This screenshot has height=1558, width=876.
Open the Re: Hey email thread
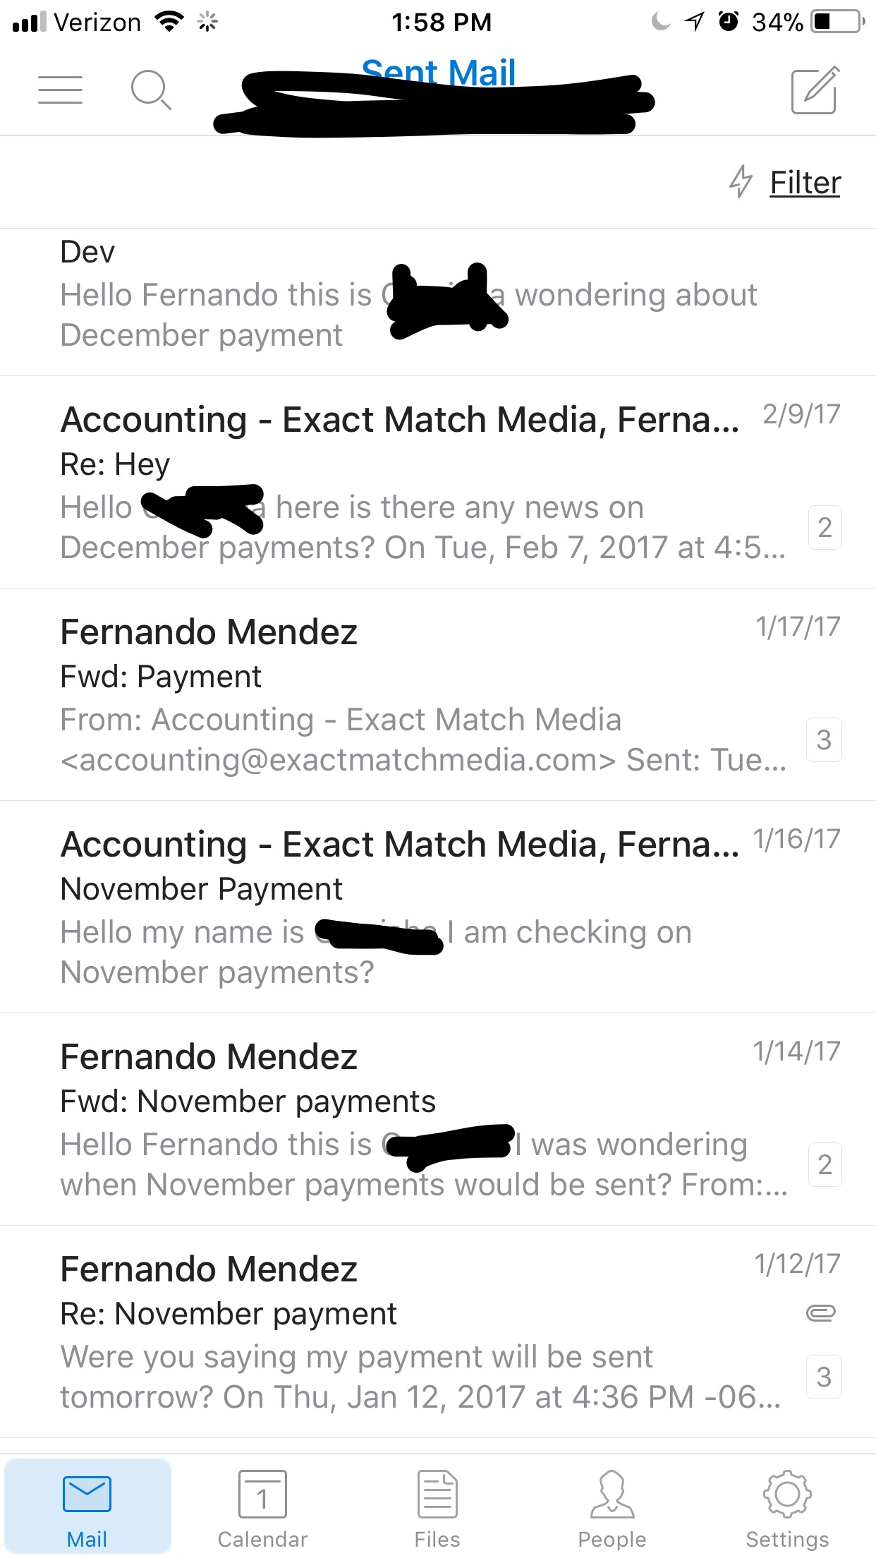pos(438,482)
